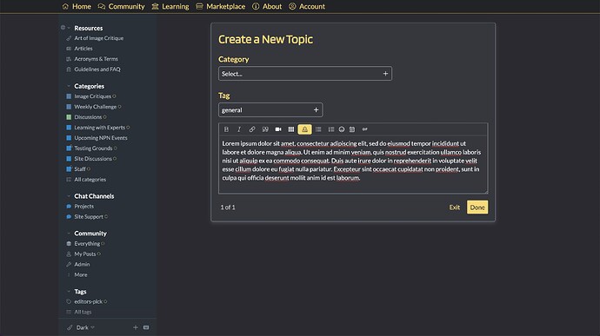Click the Done button
This screenshot has height=336, width=600.
coord(477,208)
